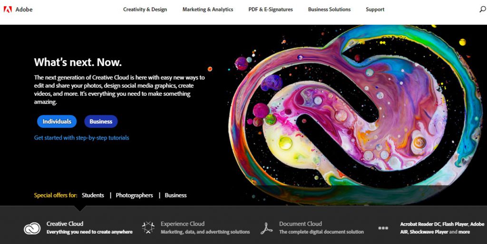Click the Document Cloud Acrobat icon

pyautogui.click(x=266, y=228)
